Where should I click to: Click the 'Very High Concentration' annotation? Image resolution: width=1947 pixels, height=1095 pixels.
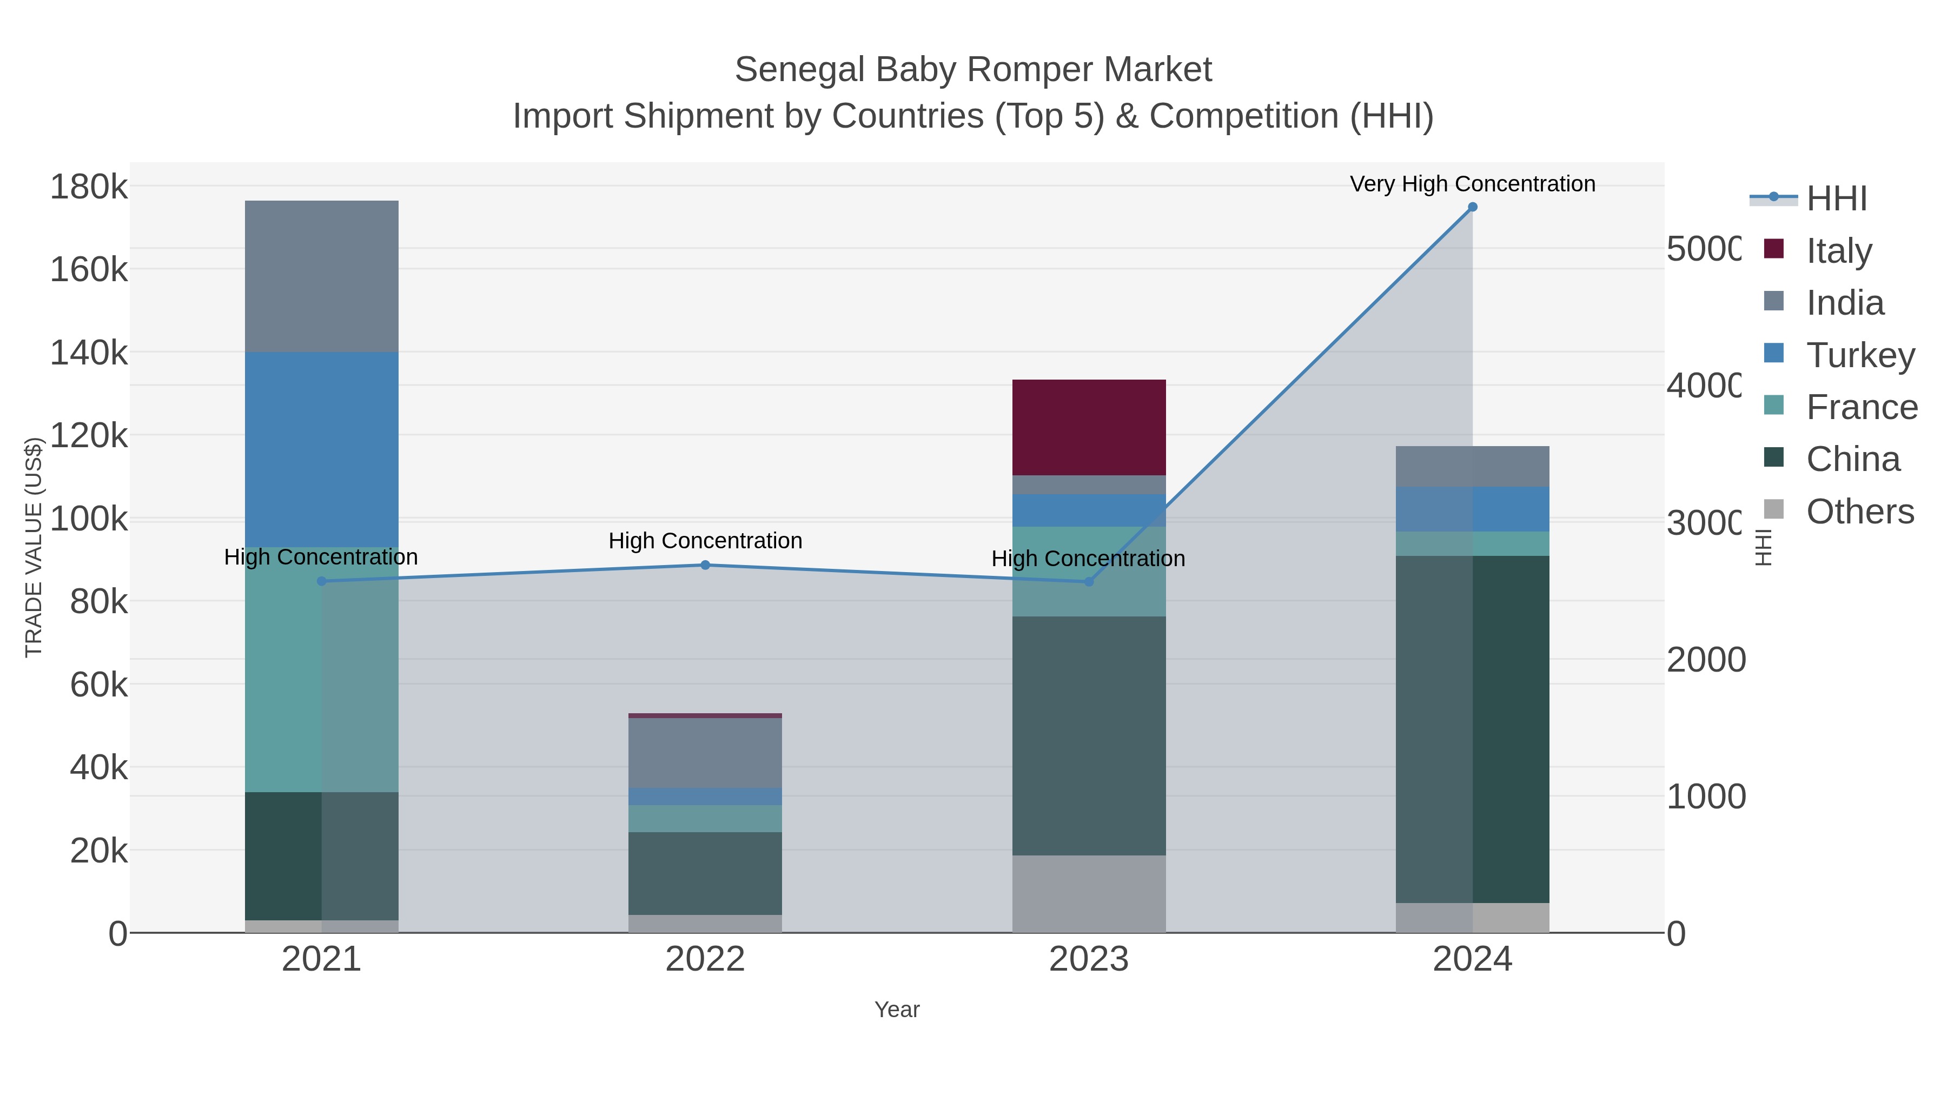tap(1472, 184)
